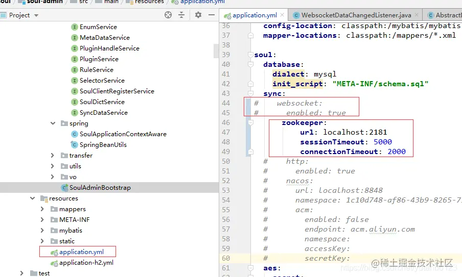Collapse the aes: block fold marker
Viewport: 462px width, 277px height.
(251, 268)
